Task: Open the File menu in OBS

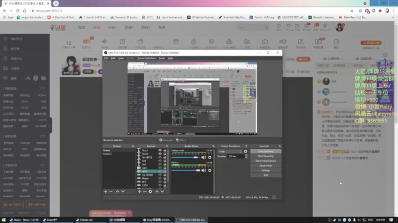Action: coord(106,58)
